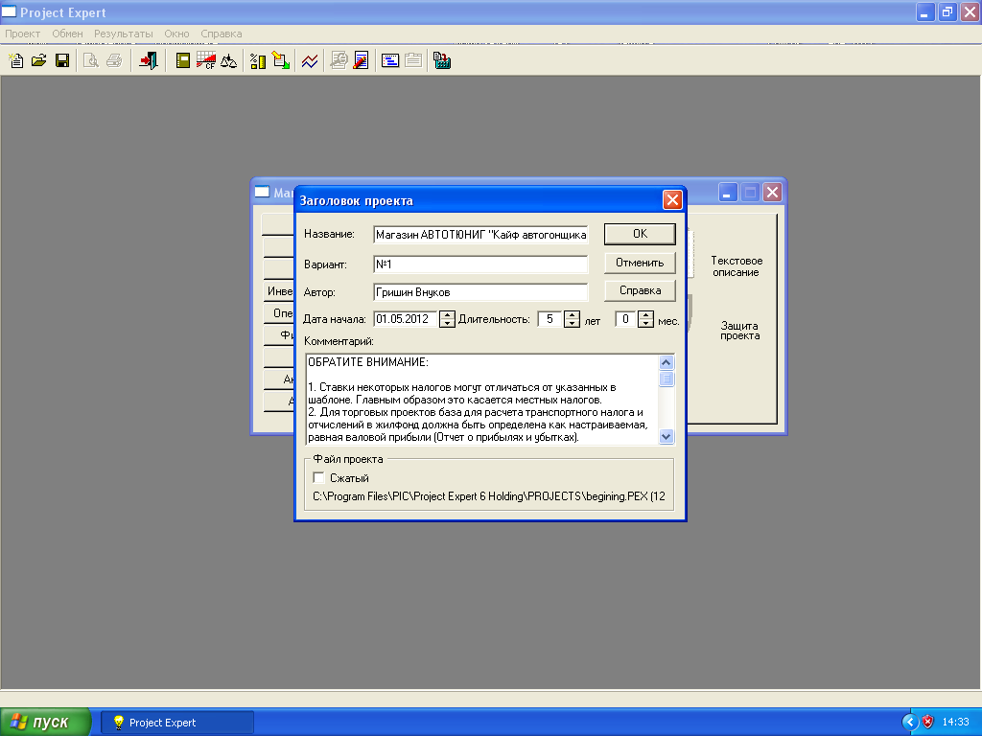Increase the Дата начала date spinner
Viewport: 982px width, 736px height.
(x=447, y=314)
